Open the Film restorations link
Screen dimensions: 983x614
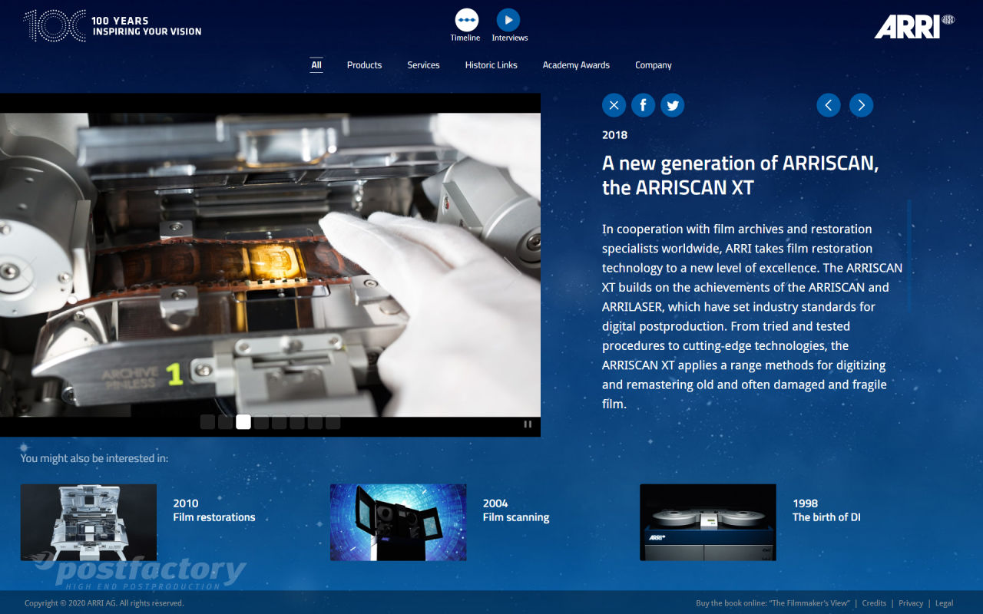(x=214, y=517)
